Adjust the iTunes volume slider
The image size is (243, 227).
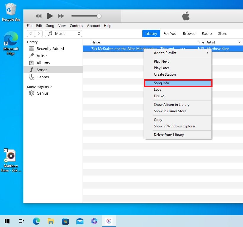tap(86, 16)
